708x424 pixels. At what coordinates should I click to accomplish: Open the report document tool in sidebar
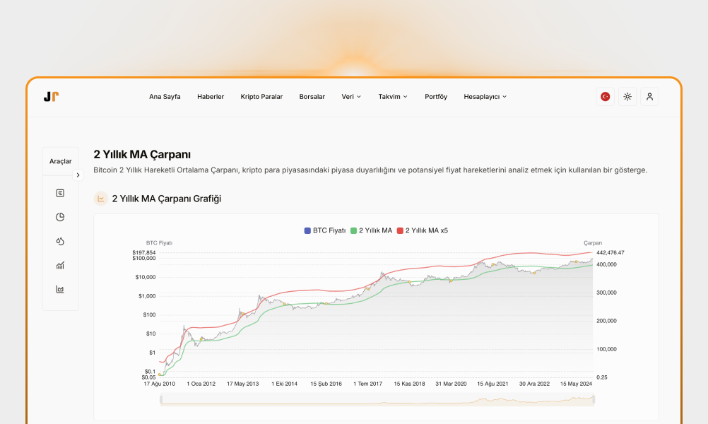[60, 192]
